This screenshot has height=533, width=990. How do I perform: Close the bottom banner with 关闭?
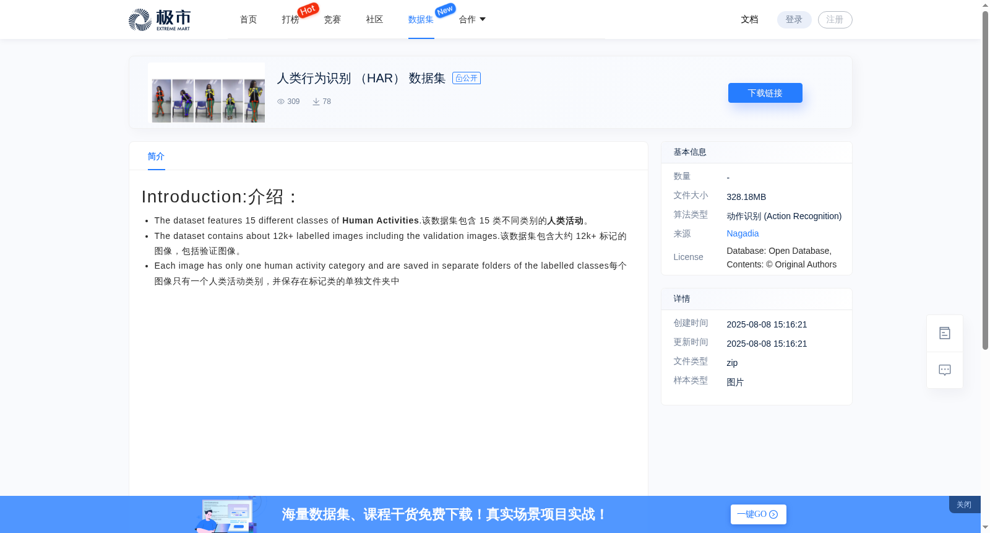pos(964,505)
